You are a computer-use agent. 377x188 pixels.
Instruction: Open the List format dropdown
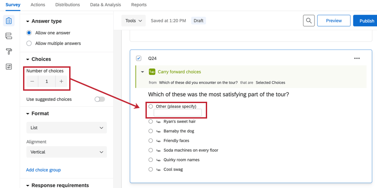[67, 128]
